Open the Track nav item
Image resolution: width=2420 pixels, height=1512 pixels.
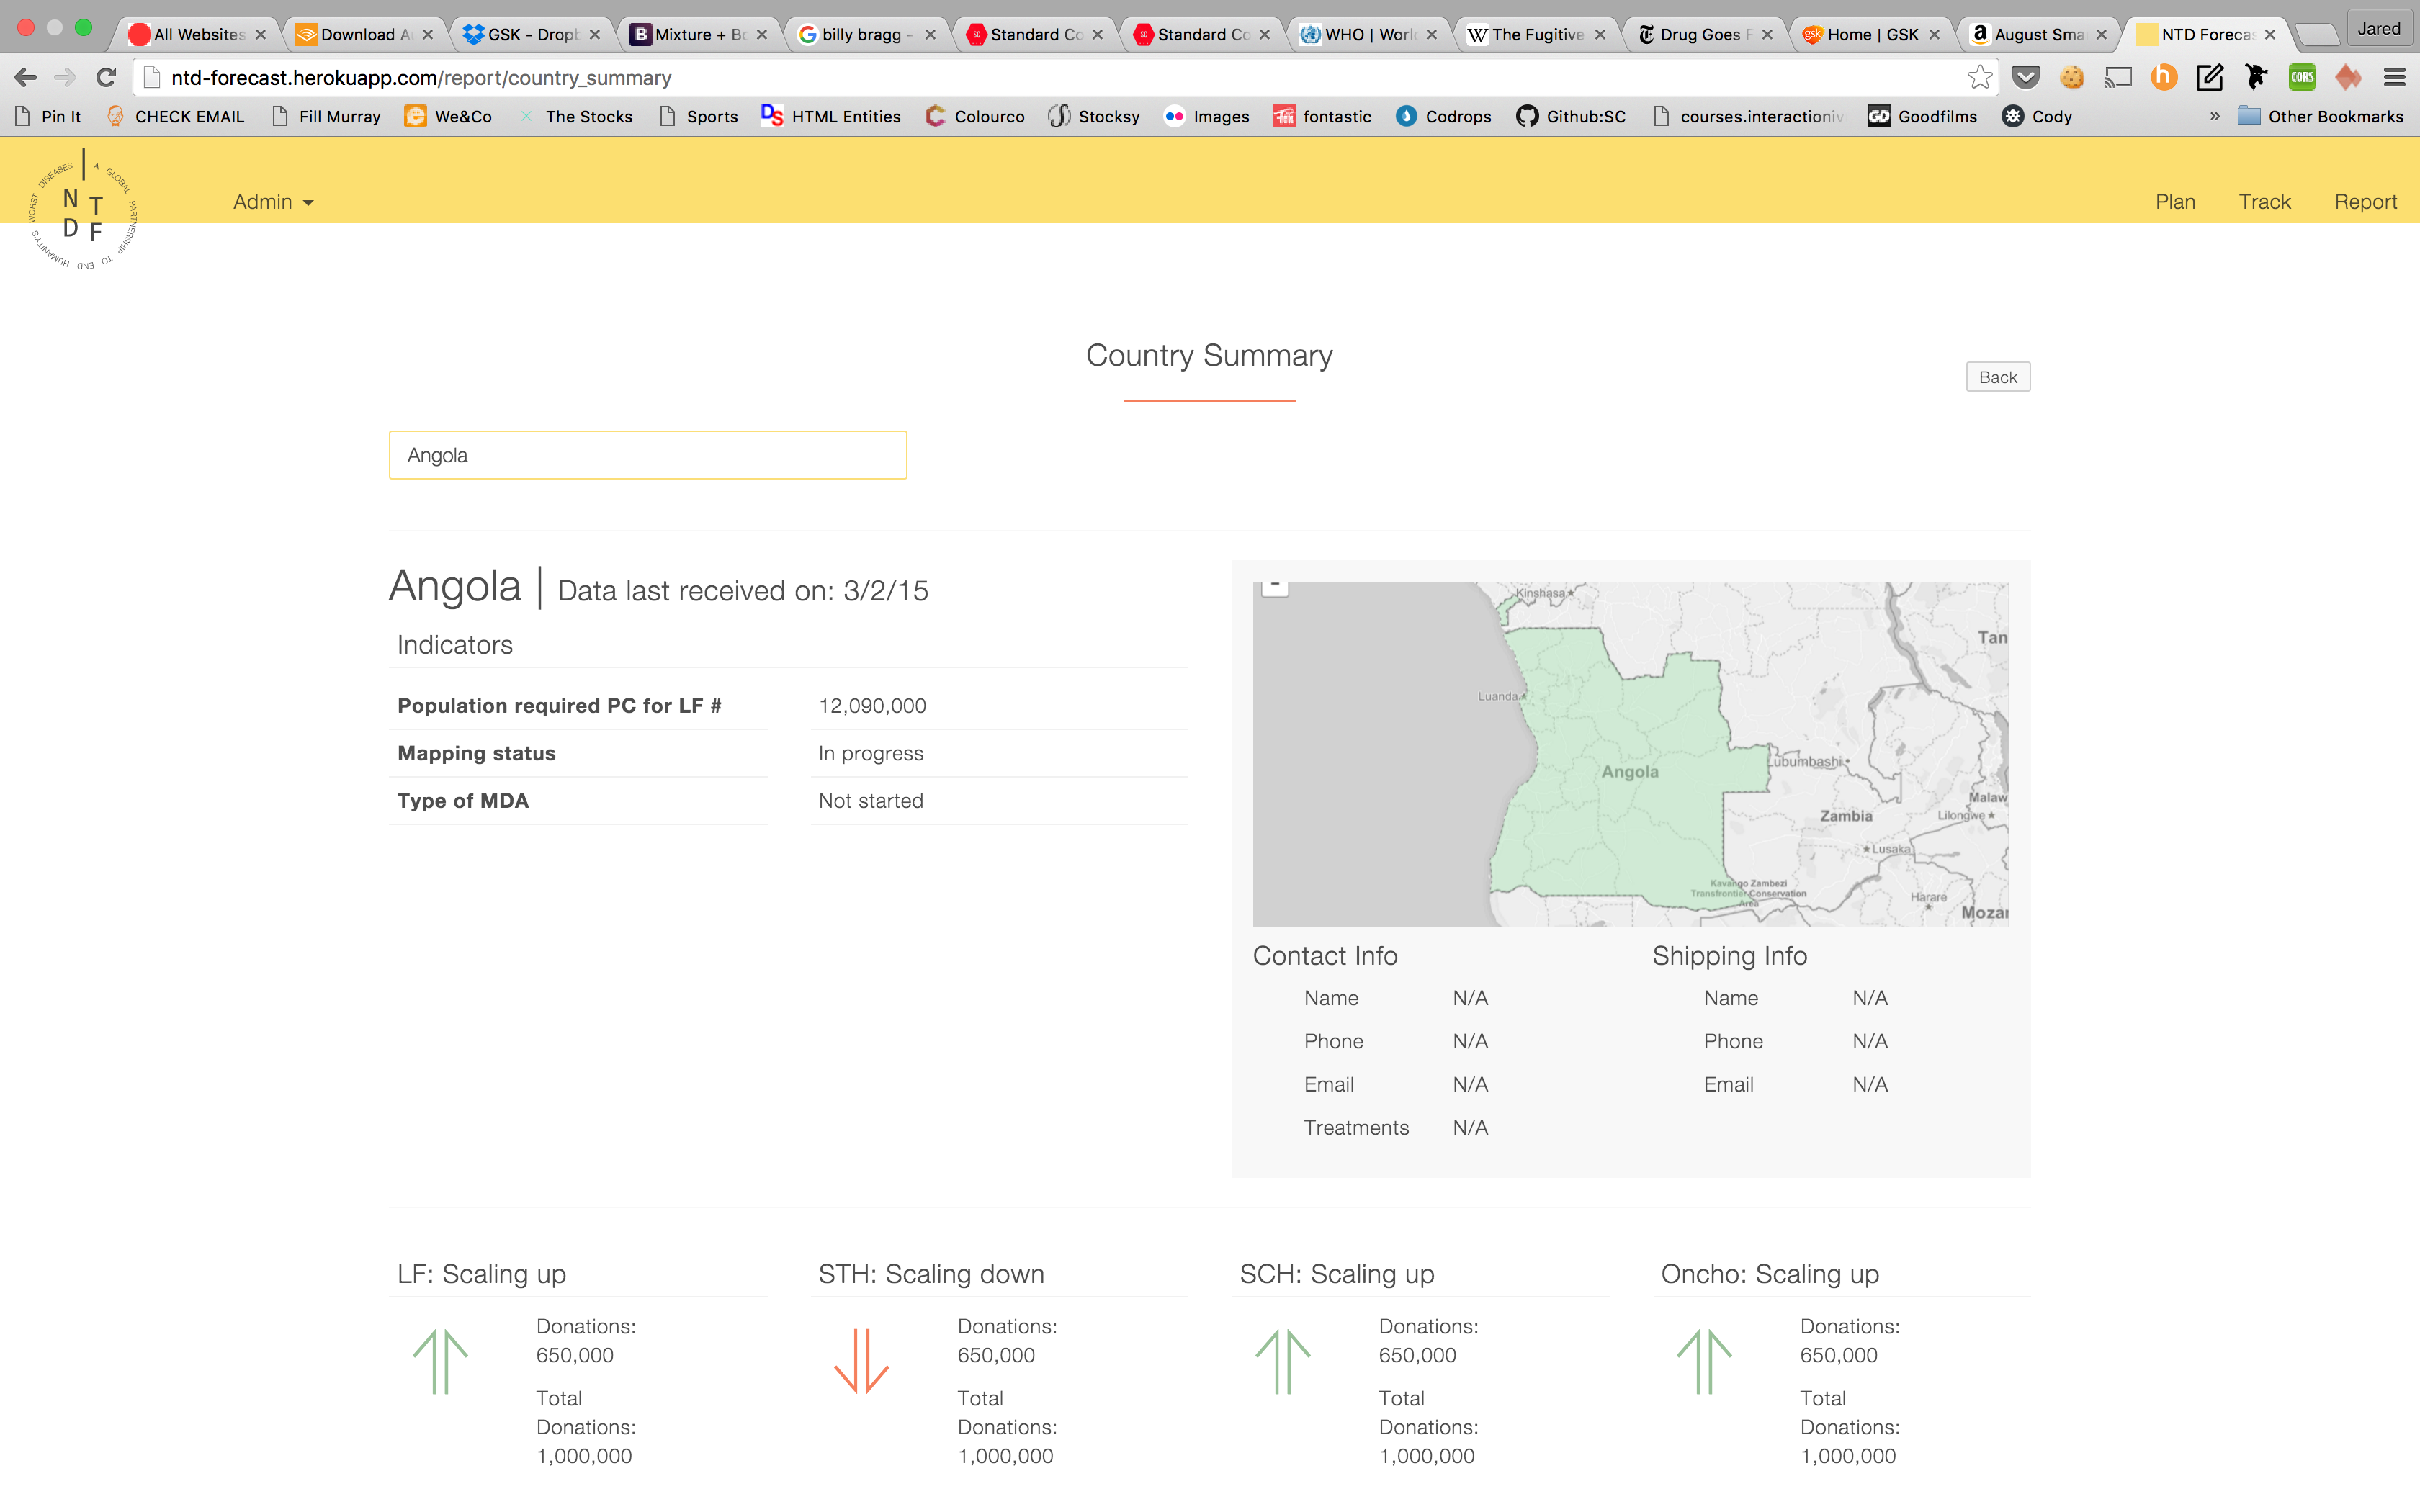2264,202
